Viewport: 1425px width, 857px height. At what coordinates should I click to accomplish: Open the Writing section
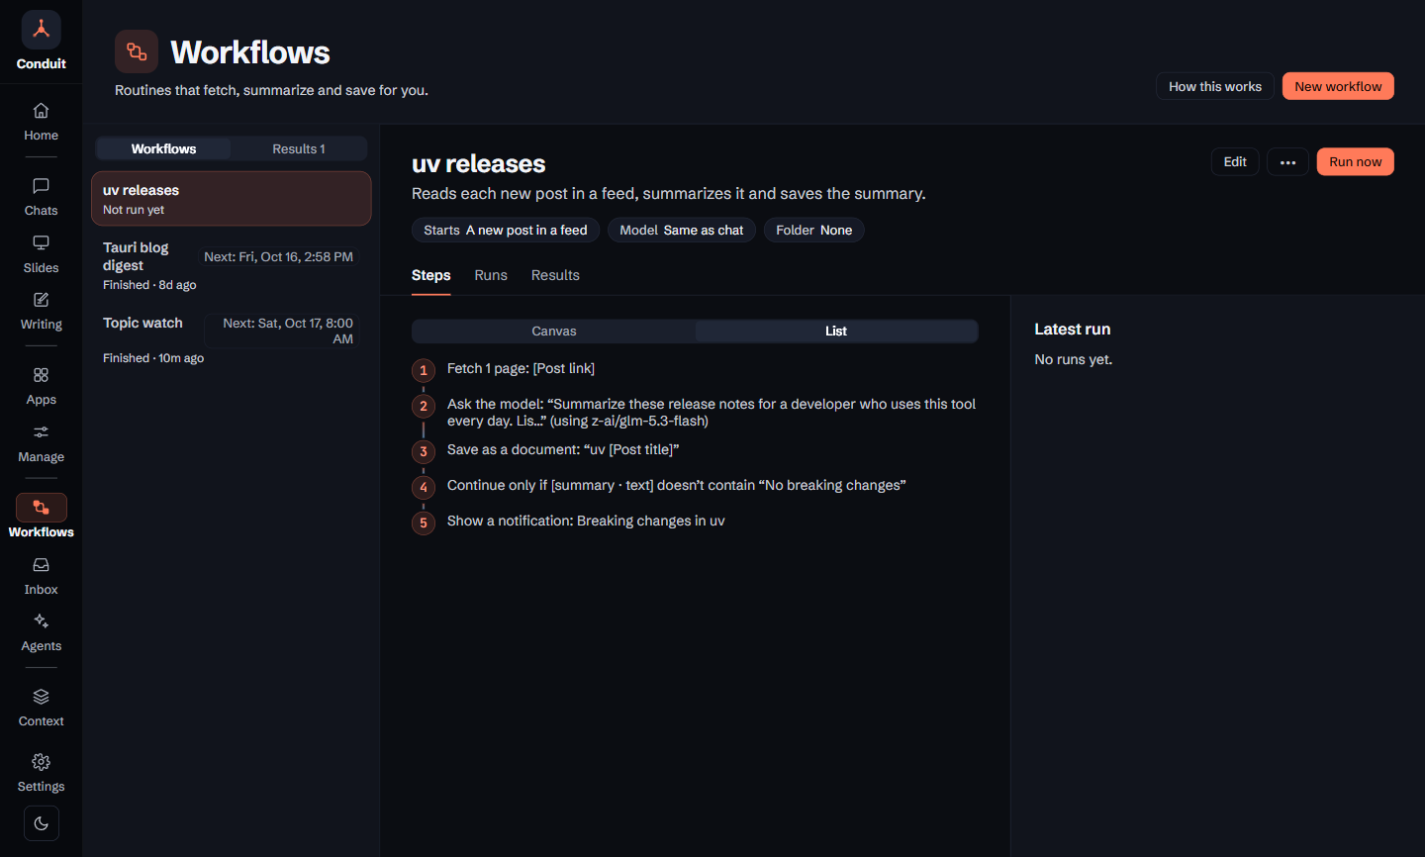point(41,310)
